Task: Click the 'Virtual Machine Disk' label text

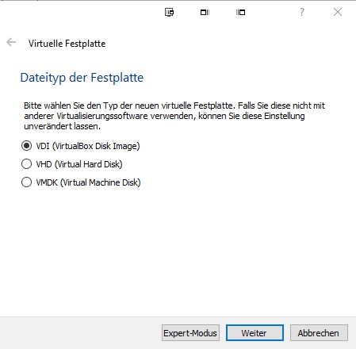Action: pyautogui.click(x=101, y=182)
